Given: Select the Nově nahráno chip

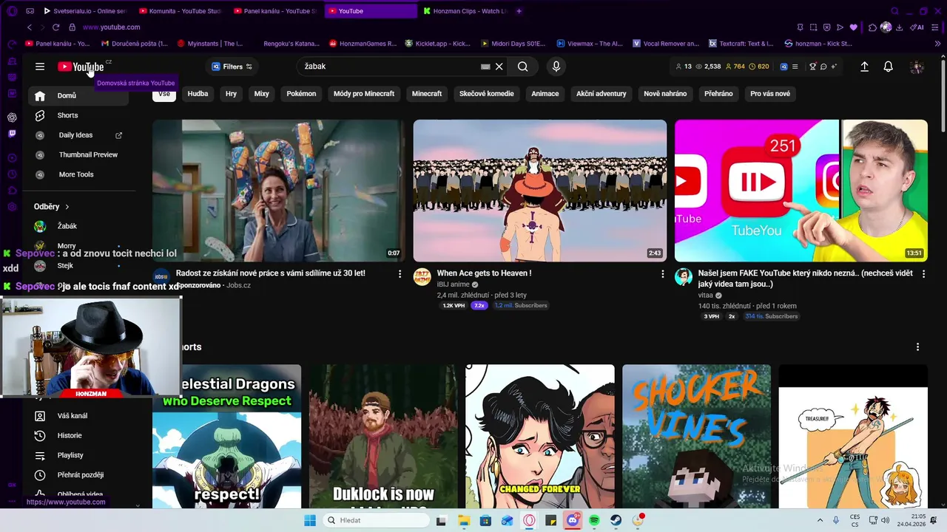Looking at the screenshot, I should (665, 94).
